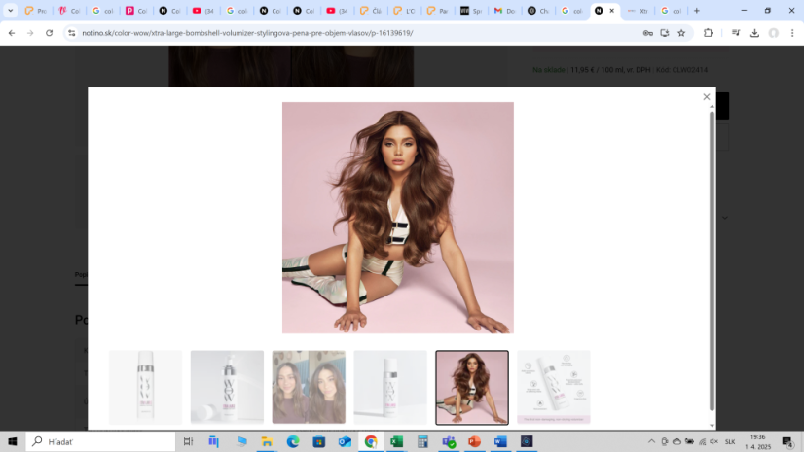This screenshot has width=804, height=452.
Task: Open the Windows Start menu
Action: [x=13, y=441]
